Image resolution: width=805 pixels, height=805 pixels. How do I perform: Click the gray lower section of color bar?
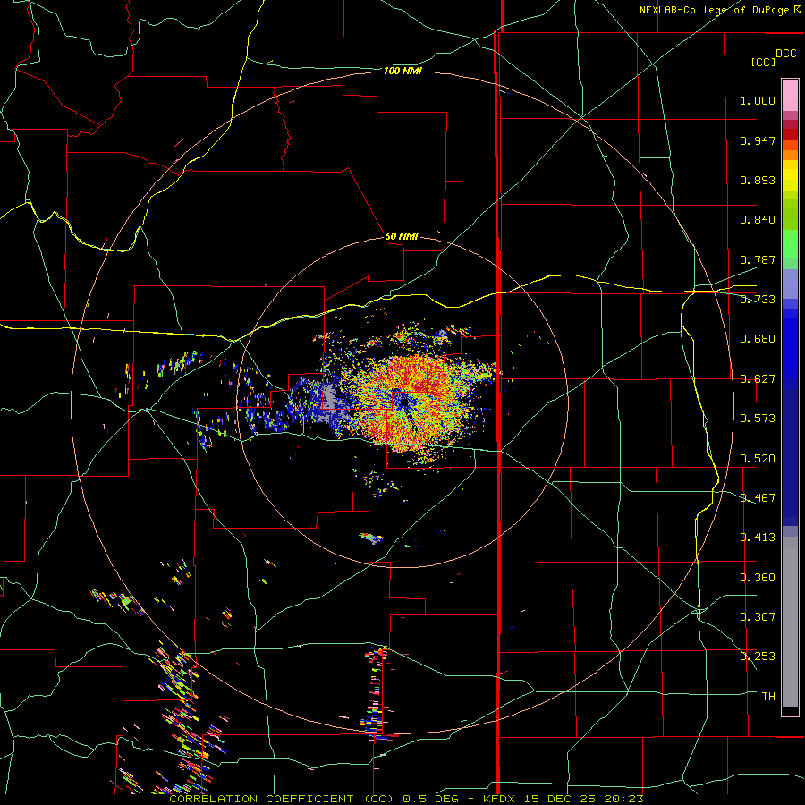pyautogui.click(x=790, y=622)
